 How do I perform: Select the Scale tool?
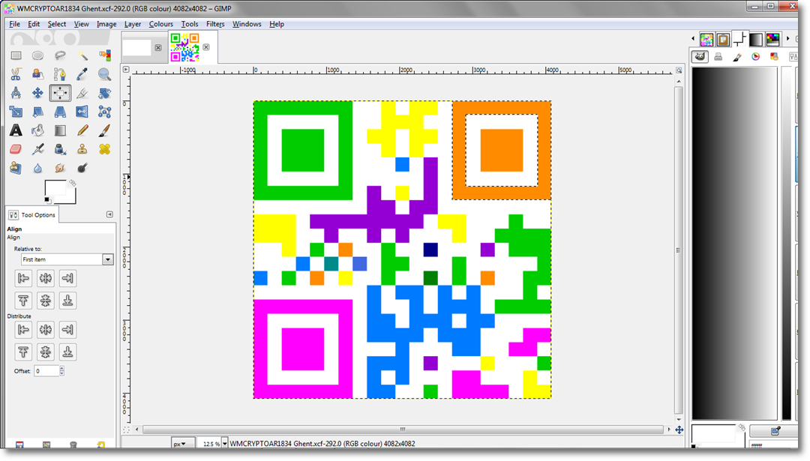pyautogui.click(x=16, y=112)
